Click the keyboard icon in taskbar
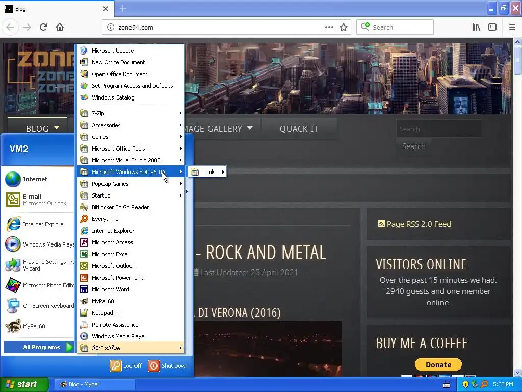 click(x=447, y=385)
